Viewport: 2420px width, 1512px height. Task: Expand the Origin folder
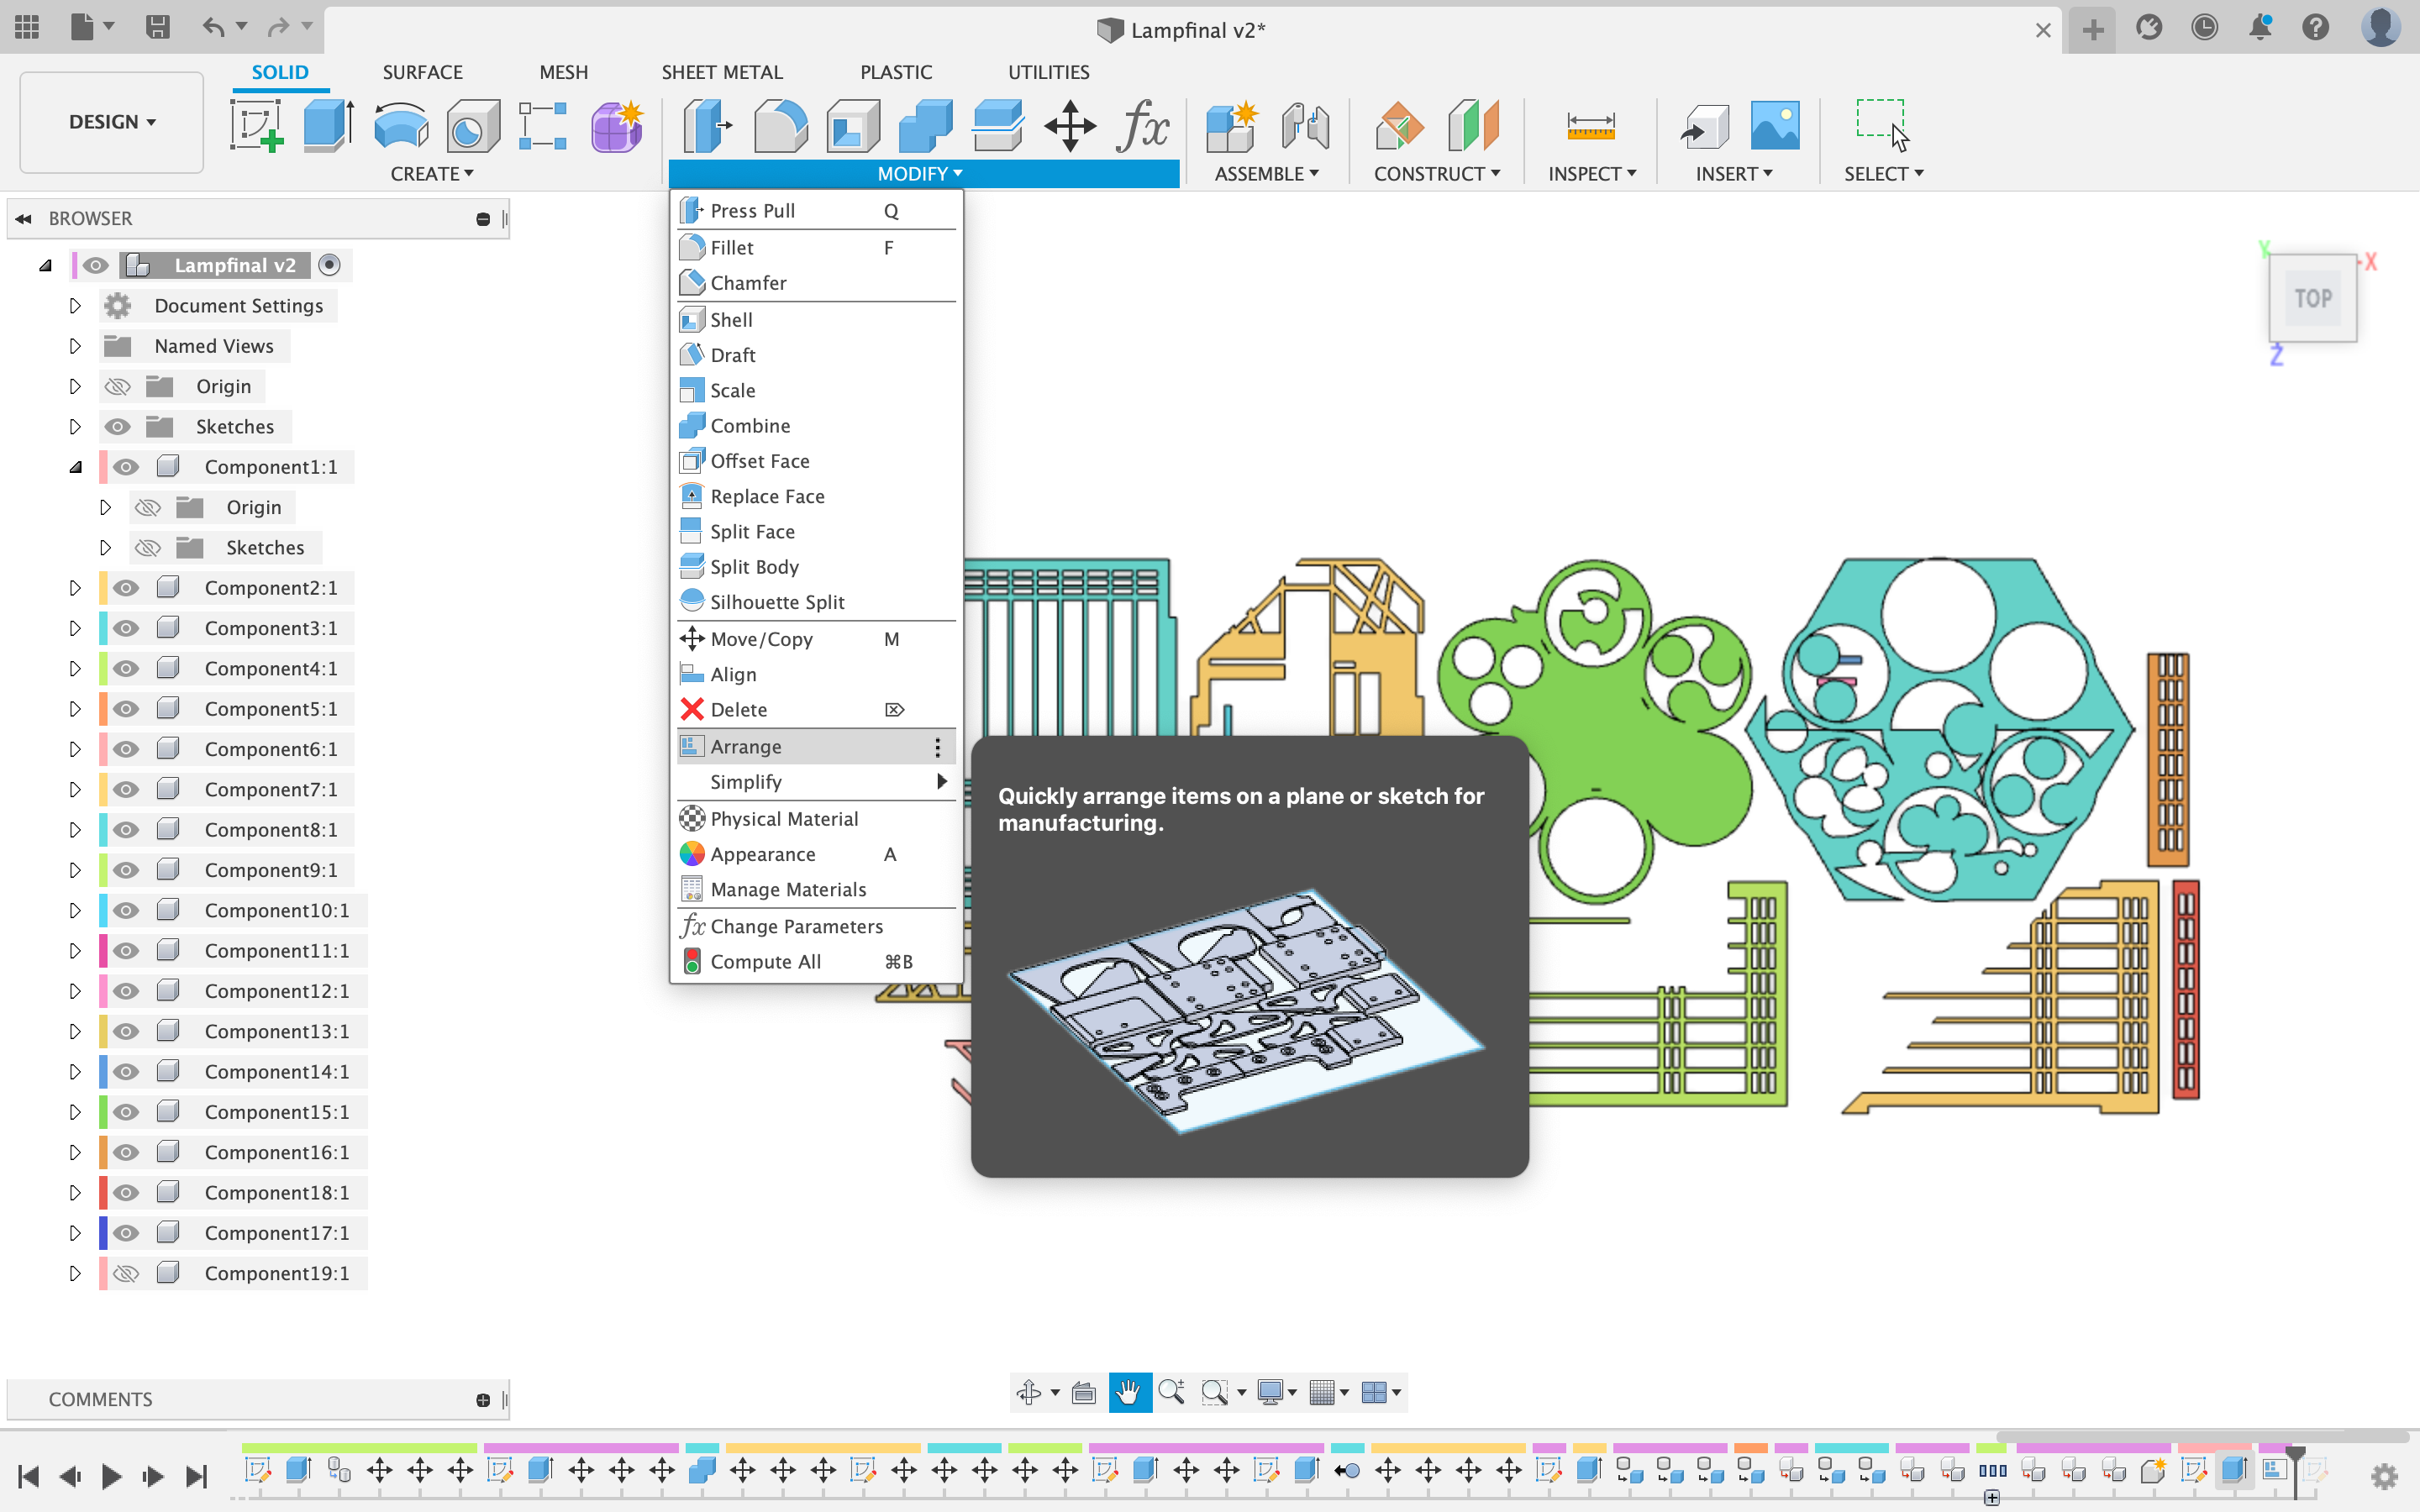(x=73, y=385)
